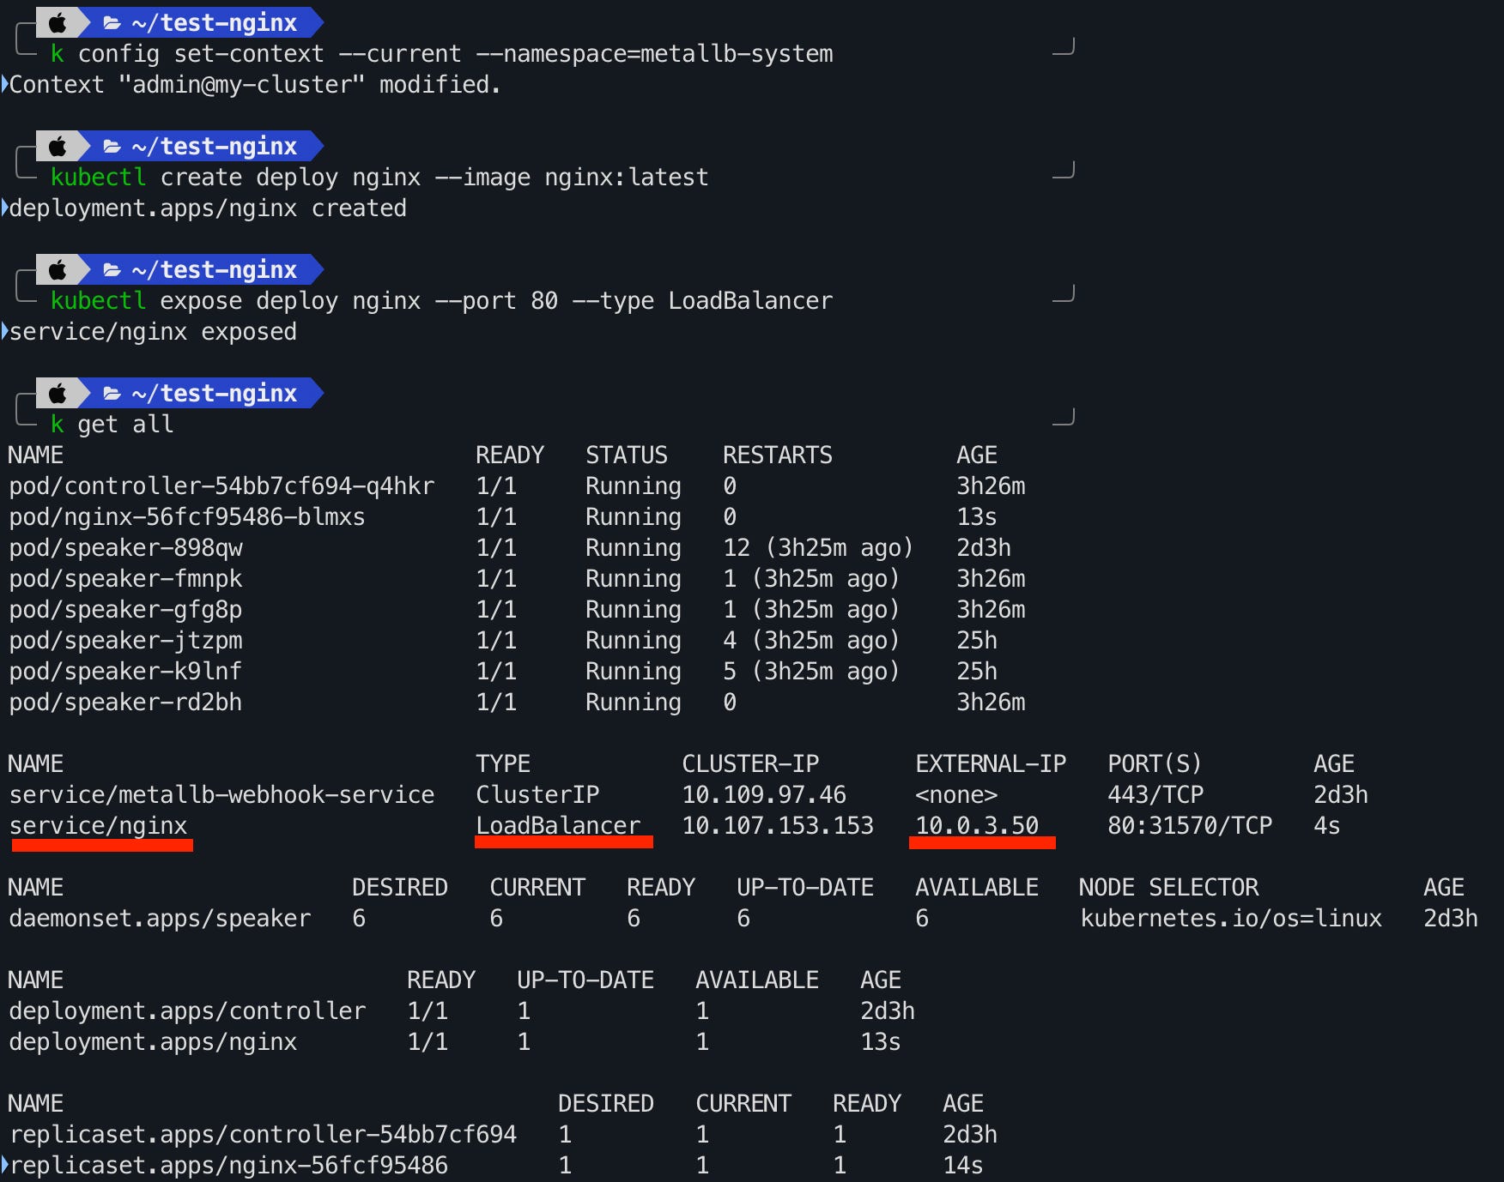
Task: Click the EXTERNAL-IP column header
Action: pyautogui.click(x=991, y=764)
